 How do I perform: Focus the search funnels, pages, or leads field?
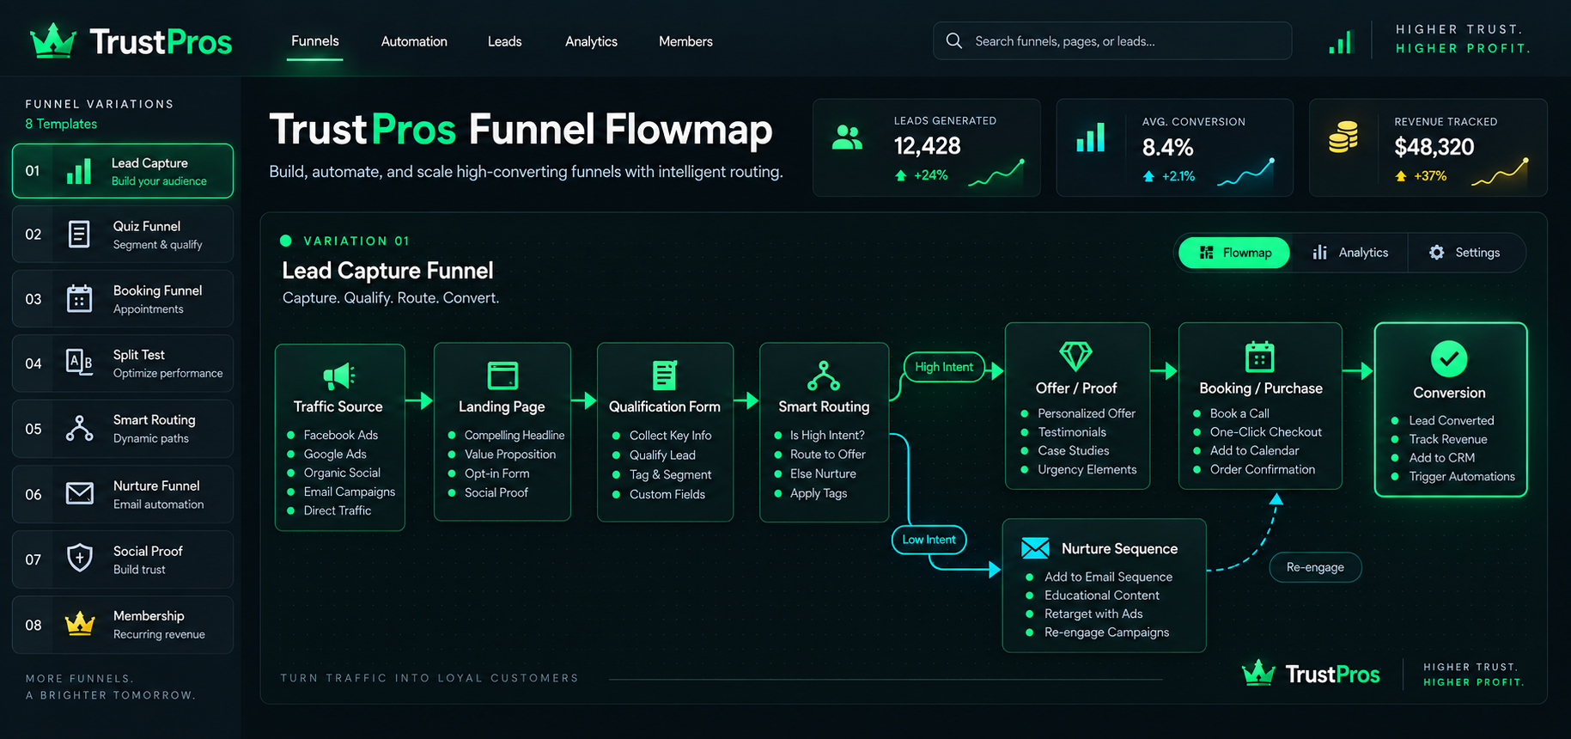pyautogui.click(x=1112, y=40)
